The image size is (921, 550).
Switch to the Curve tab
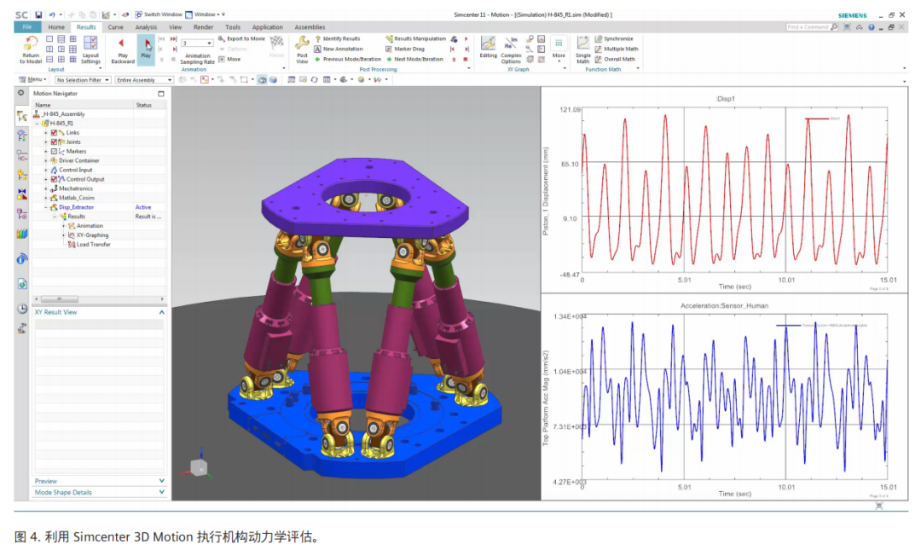[x=116, y=27]
